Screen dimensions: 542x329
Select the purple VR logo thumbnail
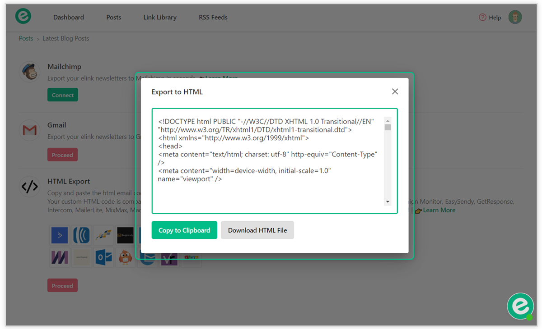pyautogui.click(x=169, y=259)
